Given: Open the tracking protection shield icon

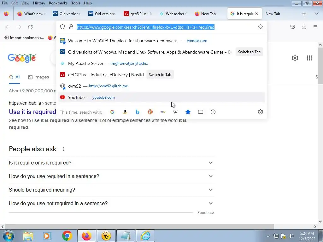Looking at the screenshot, I should click(x=62, y=27).
